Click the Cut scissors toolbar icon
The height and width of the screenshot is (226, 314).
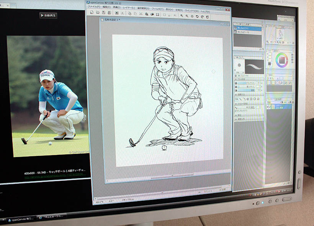[x=141, y=14]
